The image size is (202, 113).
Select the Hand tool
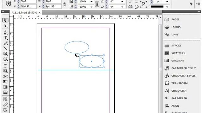tap(5, 110)
